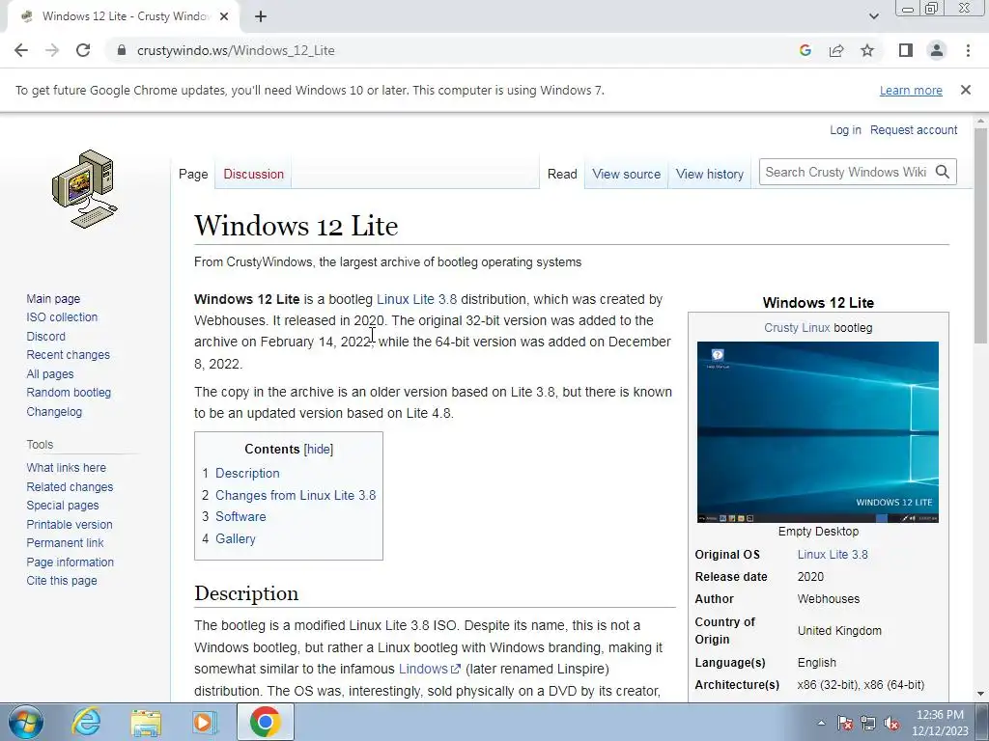
Task: Open the View history tab
Action: coord(710,175)
